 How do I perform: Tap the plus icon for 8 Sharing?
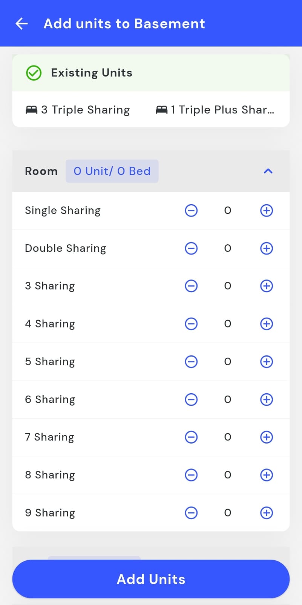click(x=267, y=475)
